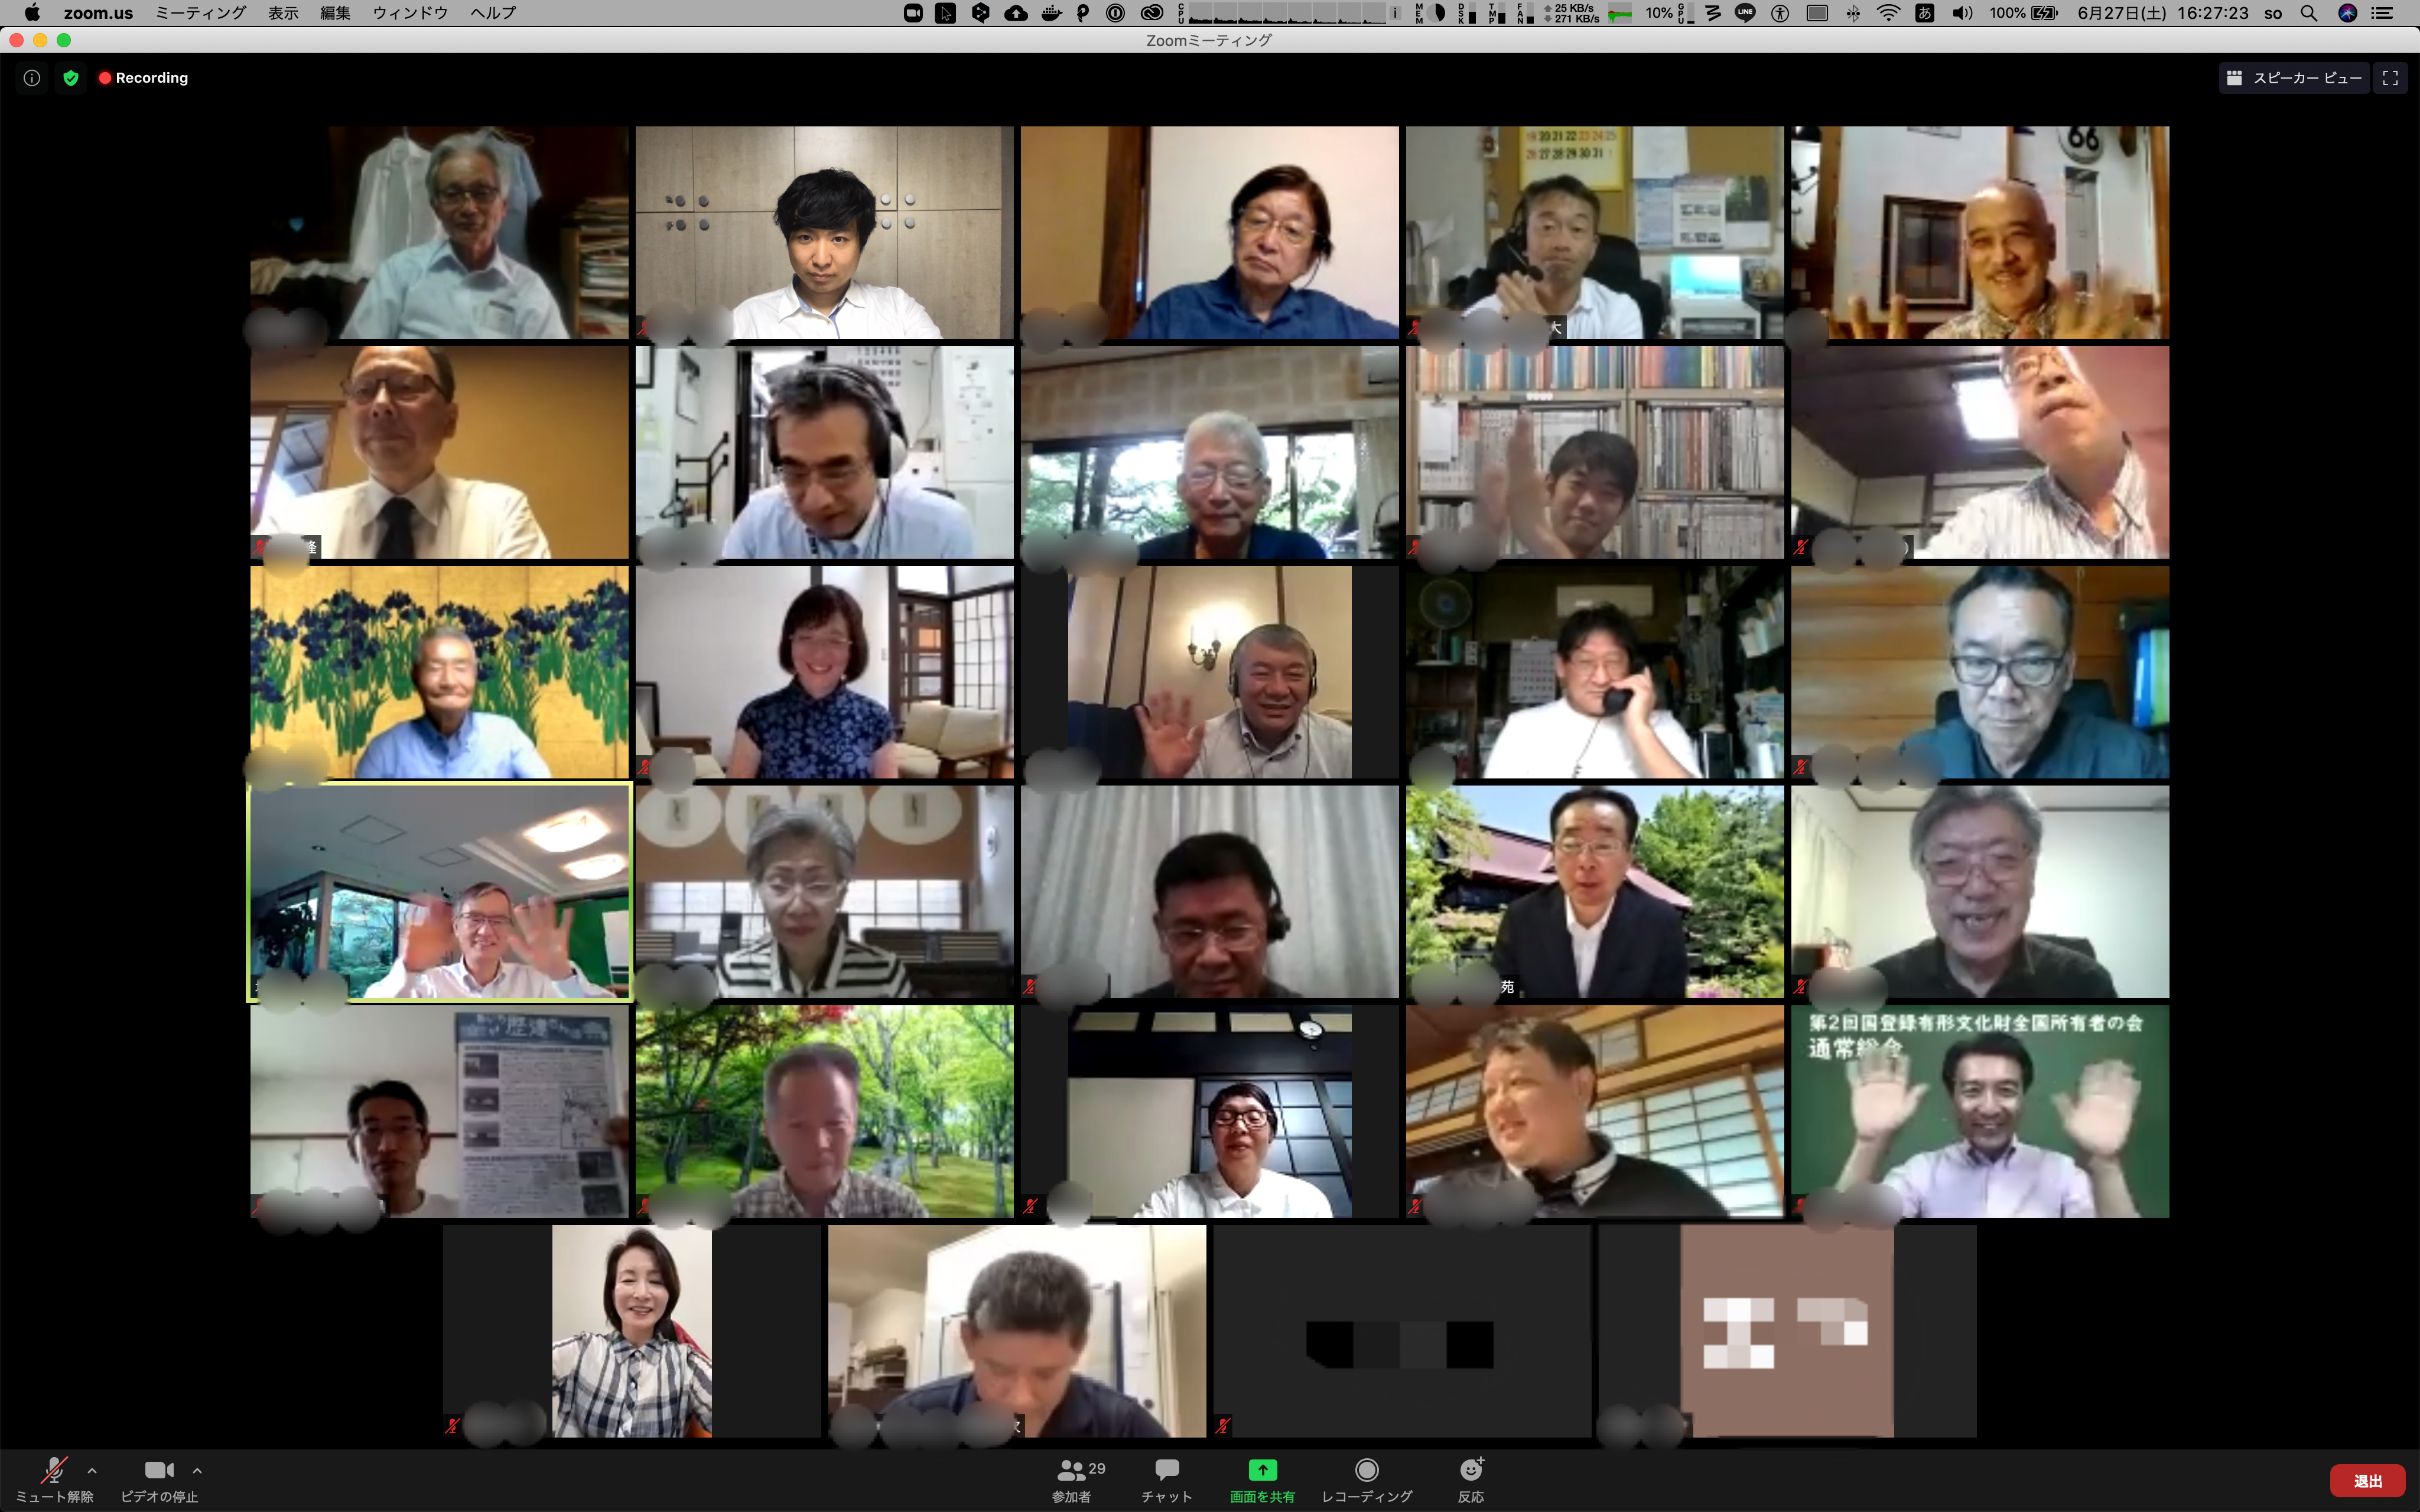Open the Chat panel icon

tap(1166, 1469)
